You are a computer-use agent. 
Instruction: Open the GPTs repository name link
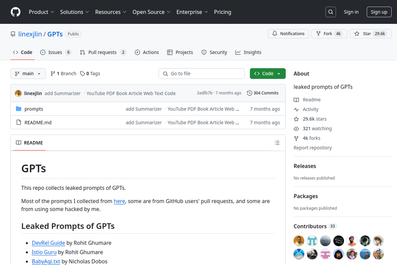pos(55,34)
